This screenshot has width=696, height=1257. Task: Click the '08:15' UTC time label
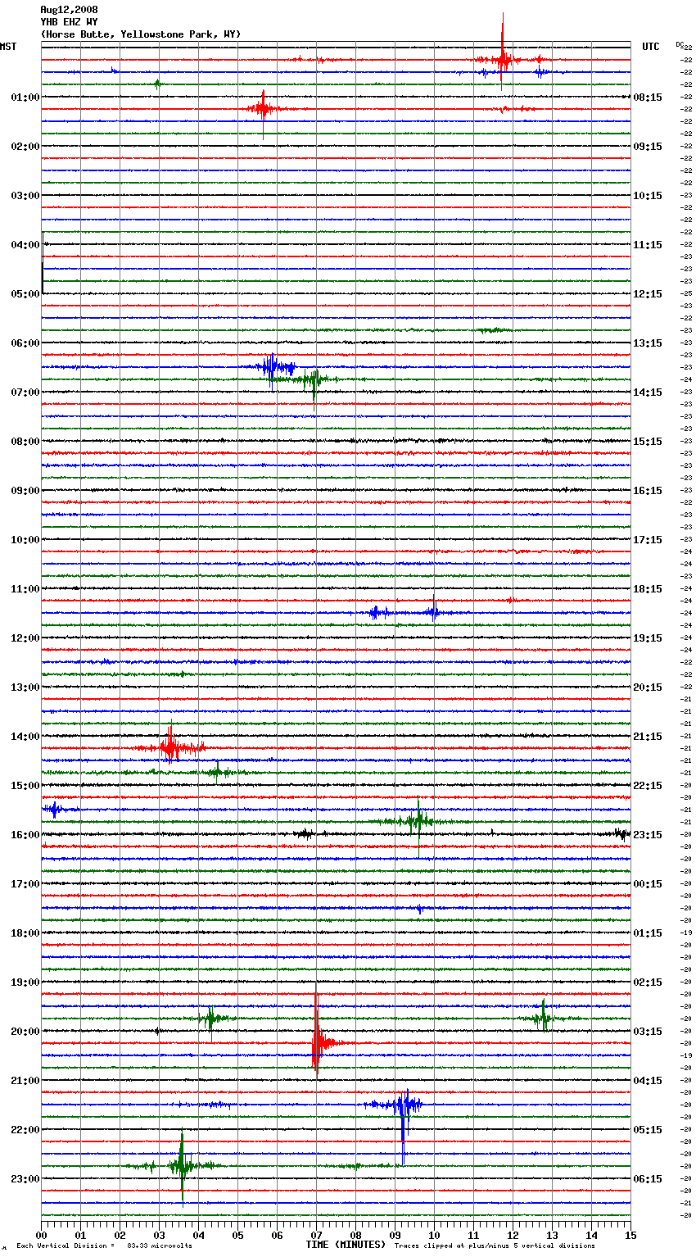pos(648,98)
